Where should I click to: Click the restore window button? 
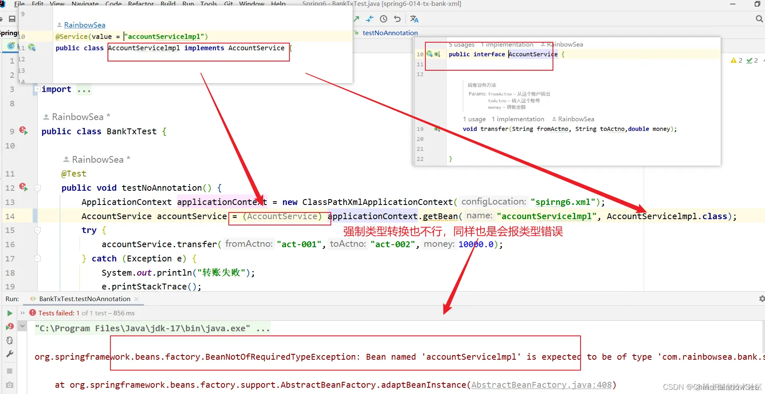757,4
